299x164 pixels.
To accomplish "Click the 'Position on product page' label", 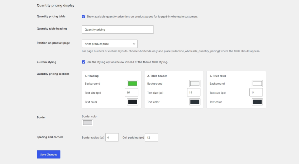I will click(x=53, y=43).
